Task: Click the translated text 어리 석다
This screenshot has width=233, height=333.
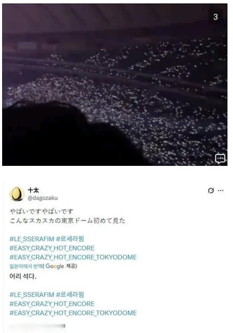Action: point(23,276)
